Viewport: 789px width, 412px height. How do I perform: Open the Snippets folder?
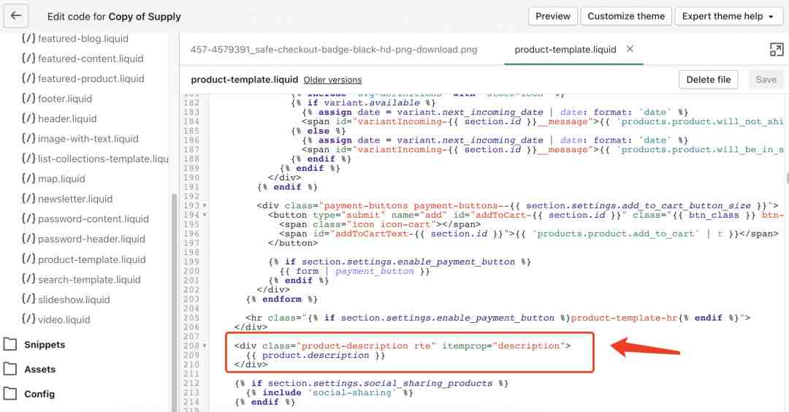point(44,345)
